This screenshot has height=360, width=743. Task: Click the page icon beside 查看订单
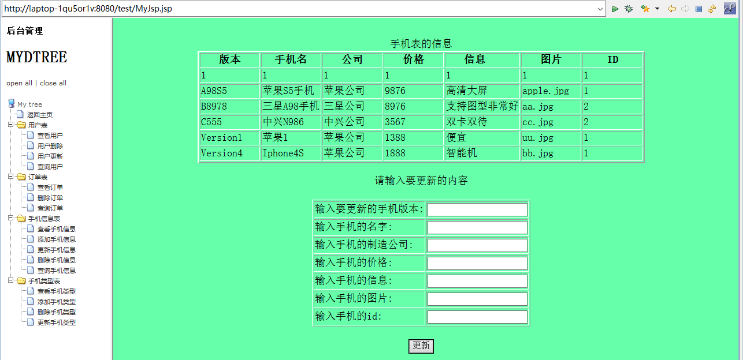pos(31,187)
